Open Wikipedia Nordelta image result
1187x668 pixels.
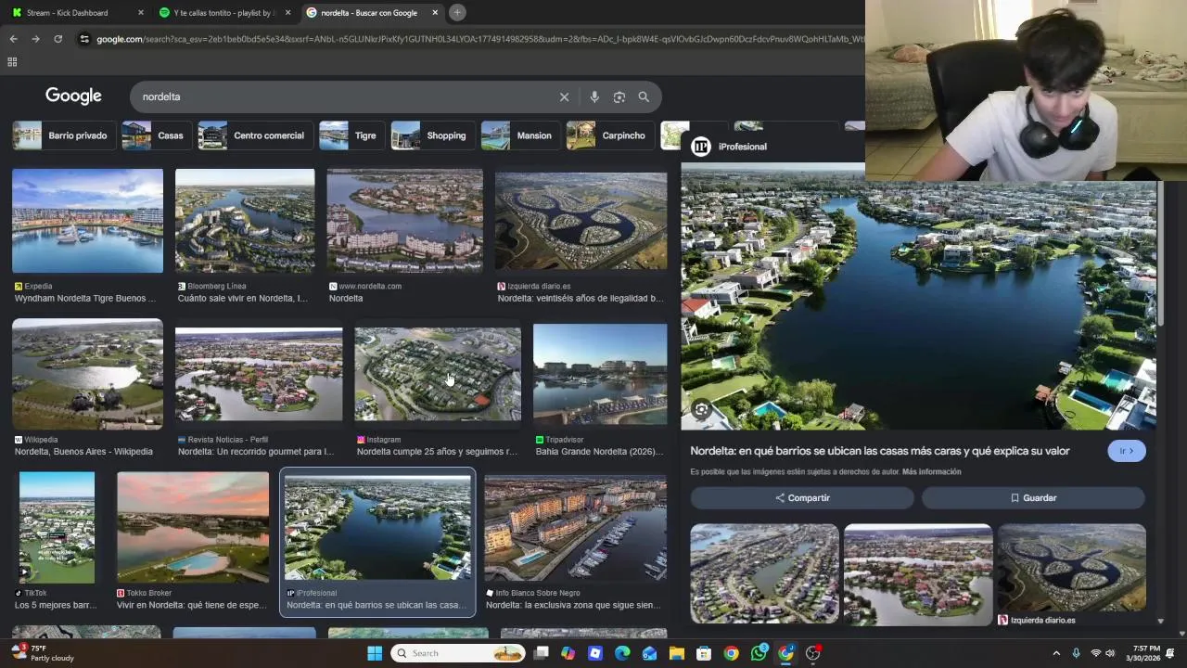pos(87,374)
